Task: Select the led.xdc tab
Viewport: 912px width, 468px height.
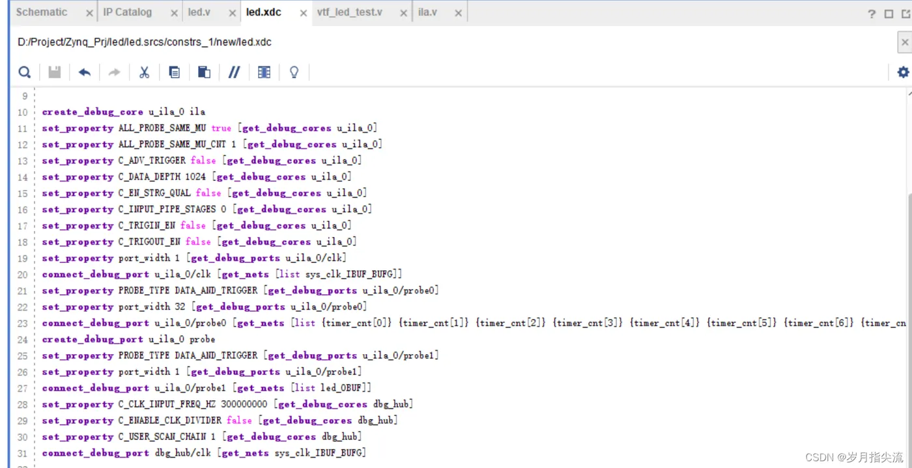Action: tap(264, 12)
